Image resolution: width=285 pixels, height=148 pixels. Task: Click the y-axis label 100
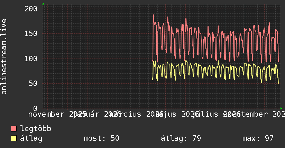(x=31, y=59)
